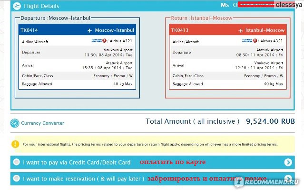This screenshot has height=192, width=304.
Task: Click 'Vnukovo Airport' in the TK0414 departure row
Action: (x=118, y=50)
